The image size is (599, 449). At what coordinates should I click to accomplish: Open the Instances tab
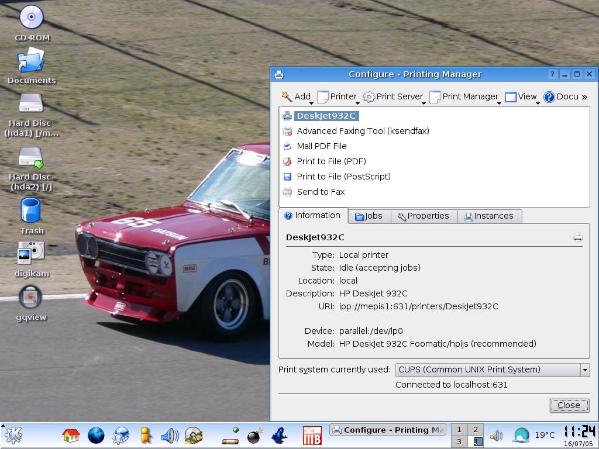click(x=489, y=216)
